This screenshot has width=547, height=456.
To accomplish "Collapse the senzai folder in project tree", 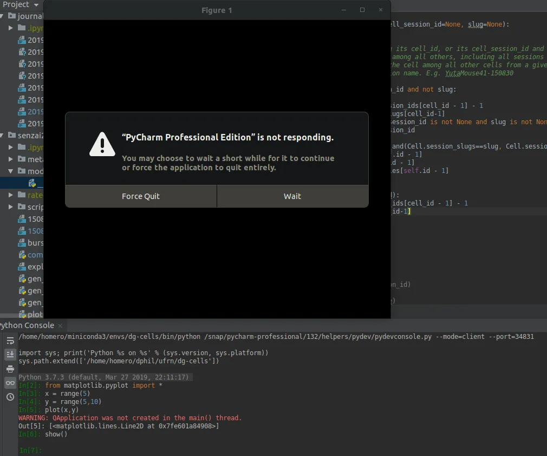I will (3, 135).
